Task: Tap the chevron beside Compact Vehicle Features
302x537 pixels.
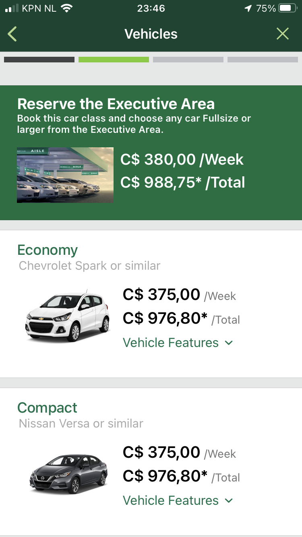Action: pos(229,501)
